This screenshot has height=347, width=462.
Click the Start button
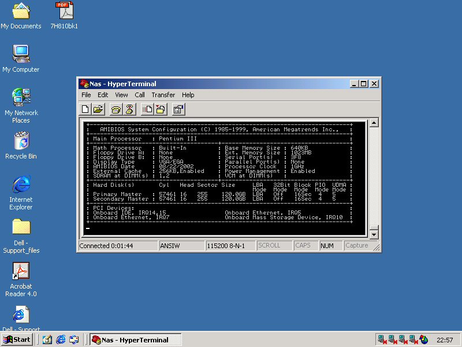[x=17, y=339]
